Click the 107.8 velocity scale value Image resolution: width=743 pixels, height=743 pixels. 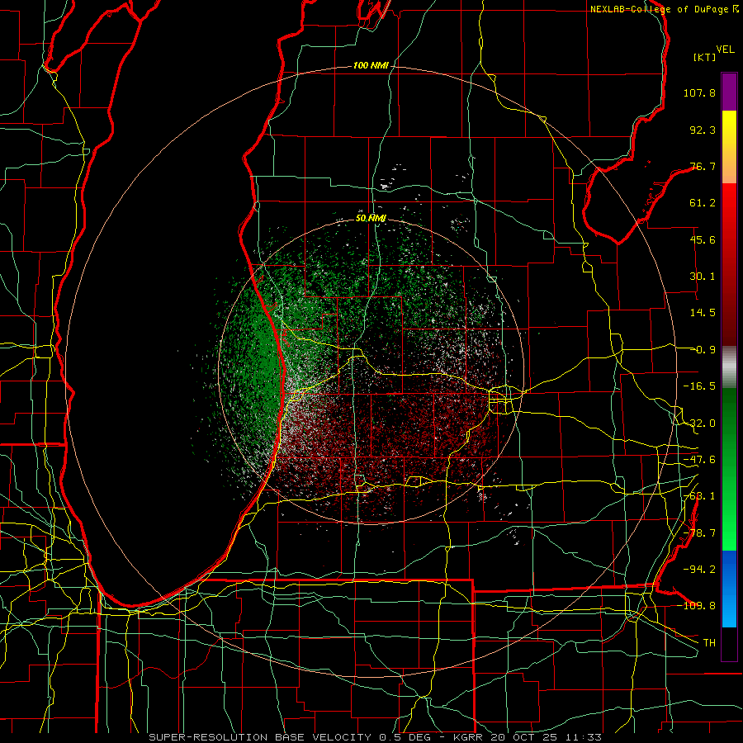(x=699, y=92)
